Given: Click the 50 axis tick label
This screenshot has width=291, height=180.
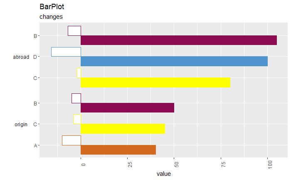Looking at the screenshot, I should click(x=177, y=165).
